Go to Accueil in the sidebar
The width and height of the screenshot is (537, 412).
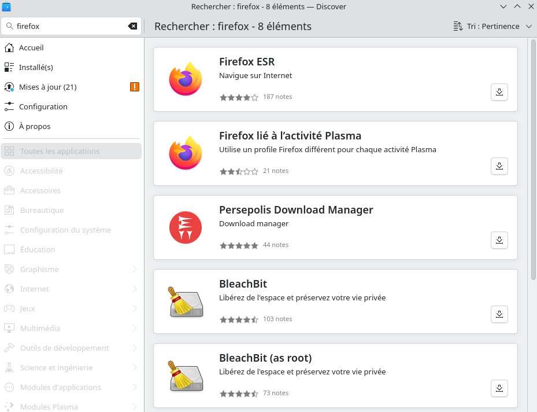[x=31, y=47]
